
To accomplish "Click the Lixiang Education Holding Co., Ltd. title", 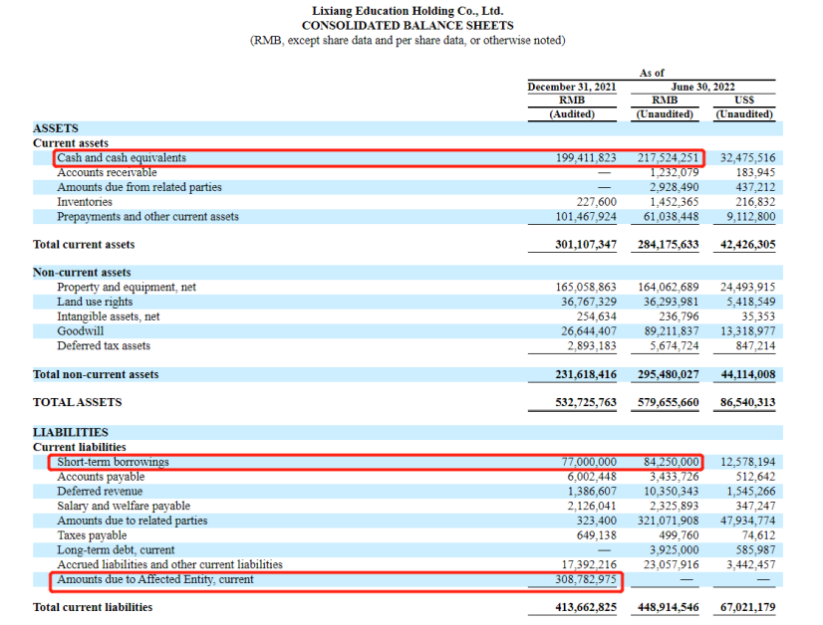I will 408,10.
